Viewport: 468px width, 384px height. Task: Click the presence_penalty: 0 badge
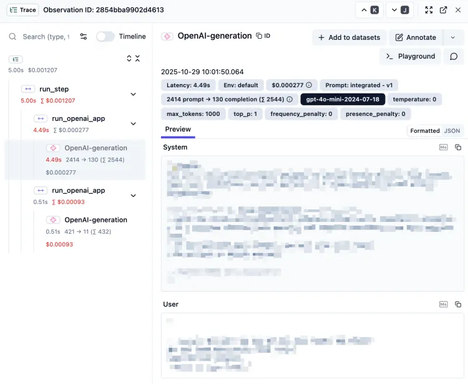(x=376, y=114)
